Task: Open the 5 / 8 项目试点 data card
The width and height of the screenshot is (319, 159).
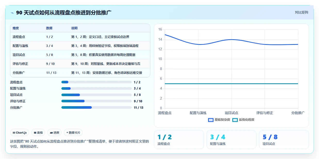Action: [284, 140]
